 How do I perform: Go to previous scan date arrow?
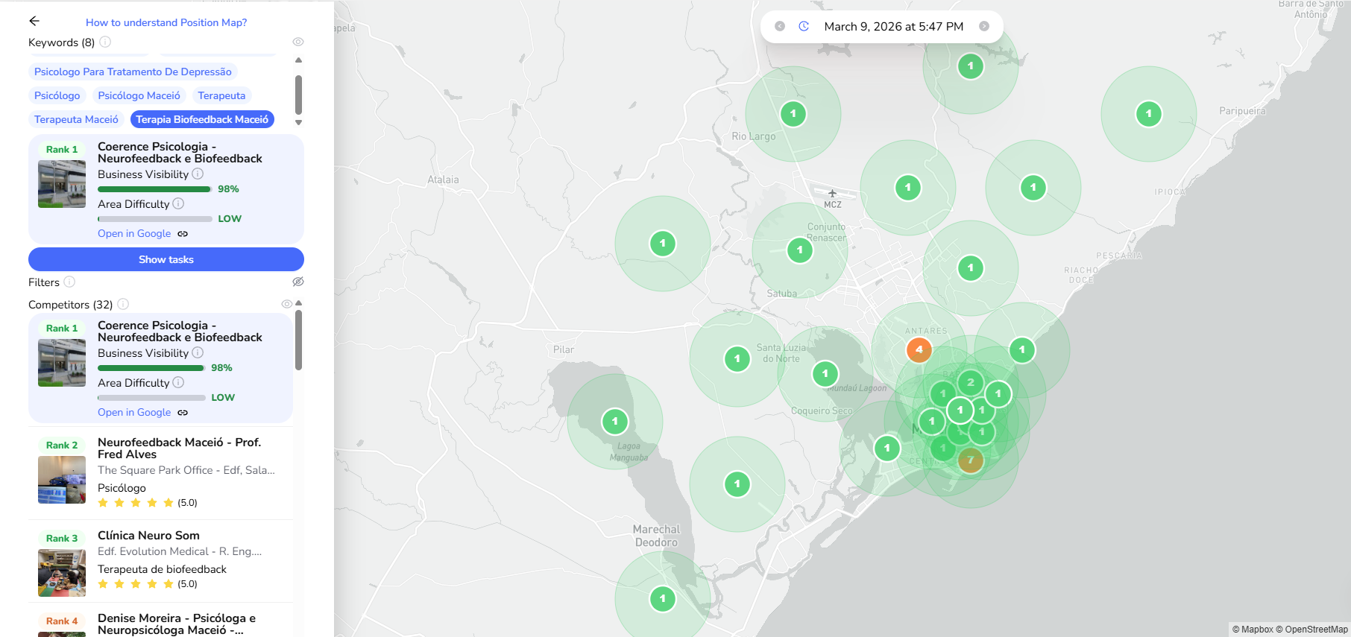780,26
